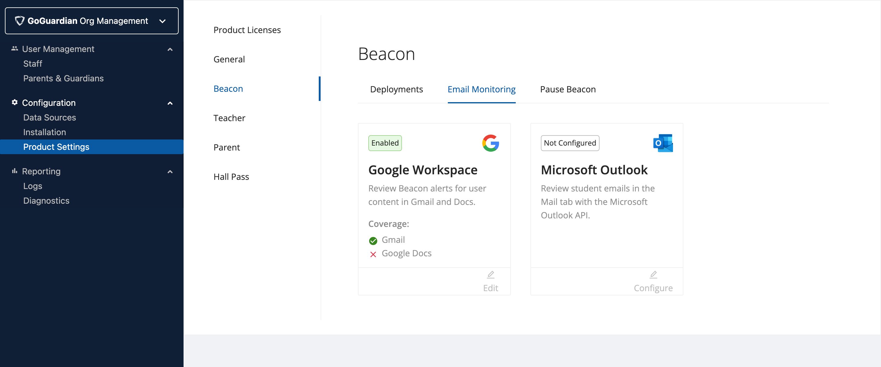Click the Google Workspace edit pencil icon
Viewport: 881px width, 367px height.
pyautogui.click(x=490, y=275)
